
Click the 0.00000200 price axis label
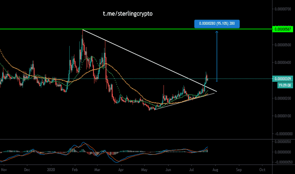point(283,98)
